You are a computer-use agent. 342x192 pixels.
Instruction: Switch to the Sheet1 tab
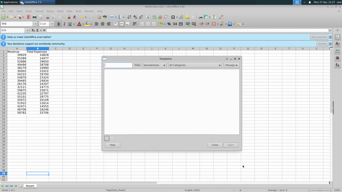[x=30, y=186]
